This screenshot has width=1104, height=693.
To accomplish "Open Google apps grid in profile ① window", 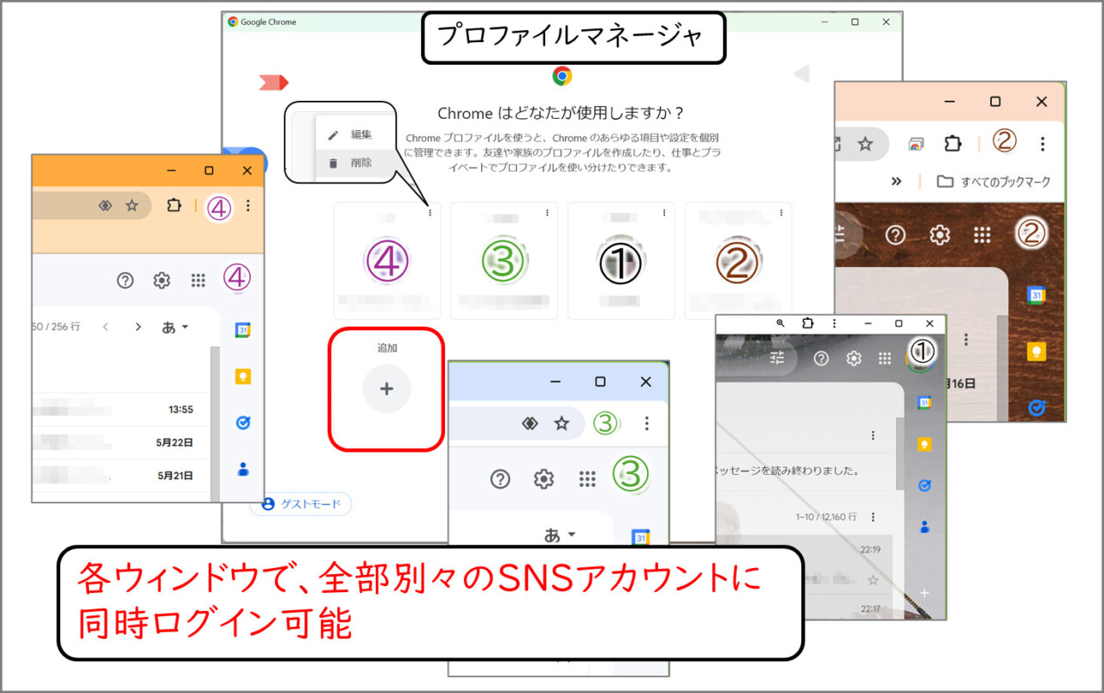I will pos(884,359).
